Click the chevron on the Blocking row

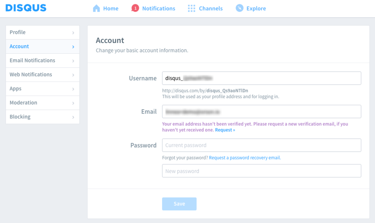[x=73, y=117]
